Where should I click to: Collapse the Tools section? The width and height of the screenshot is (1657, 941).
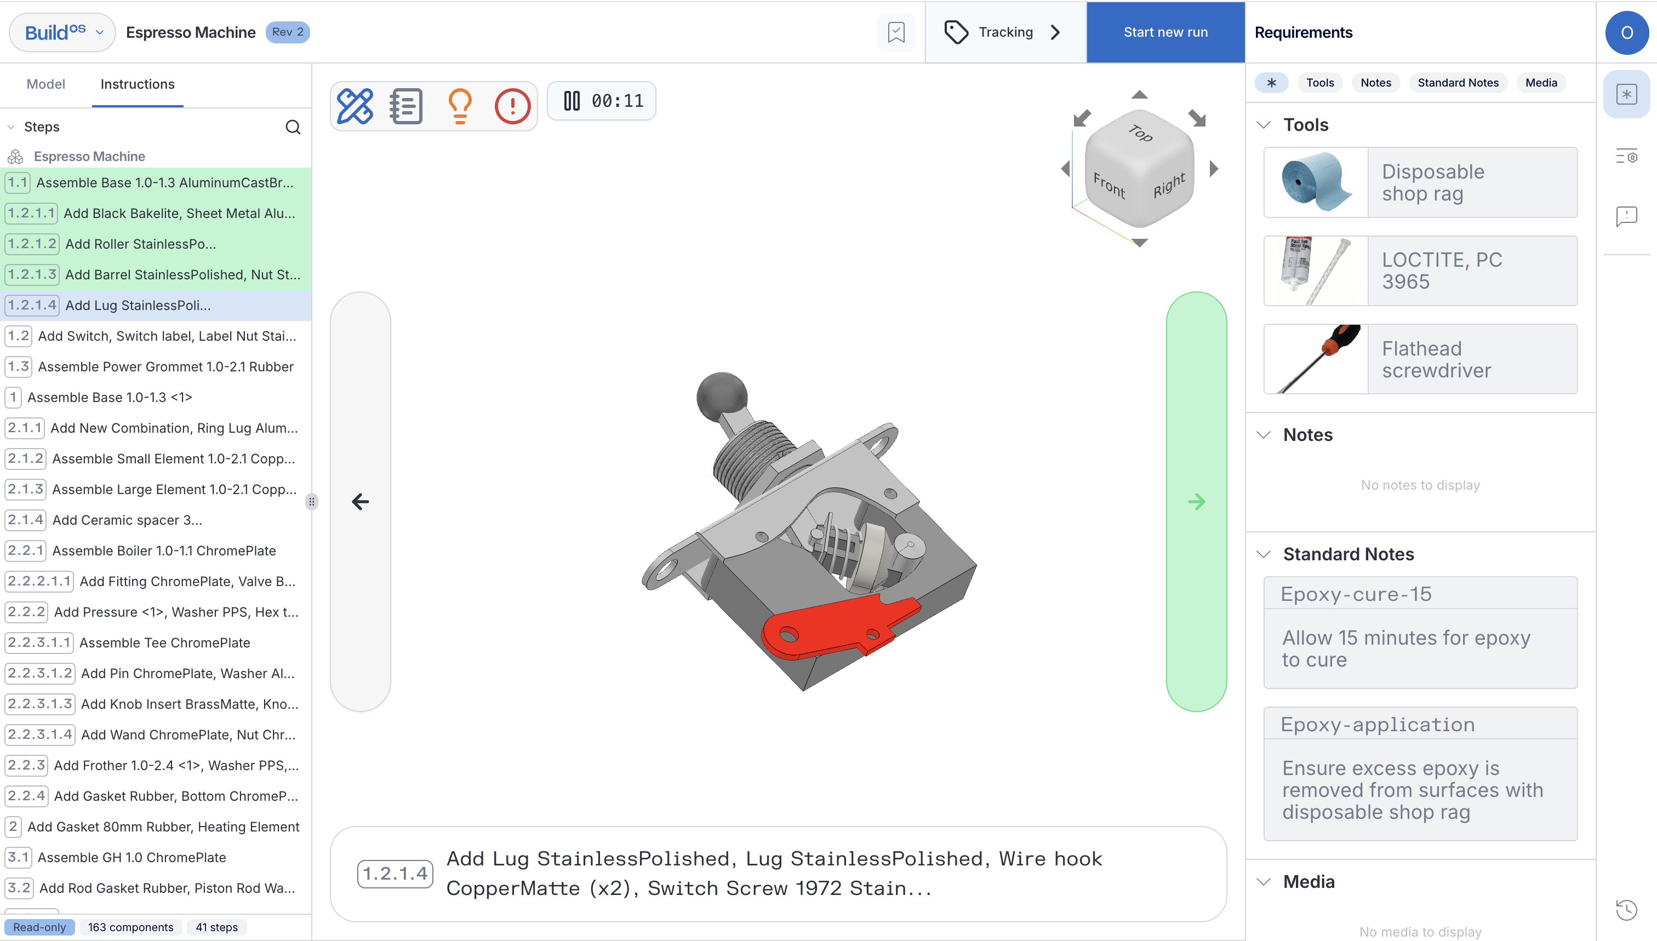tap(1263, 125)
